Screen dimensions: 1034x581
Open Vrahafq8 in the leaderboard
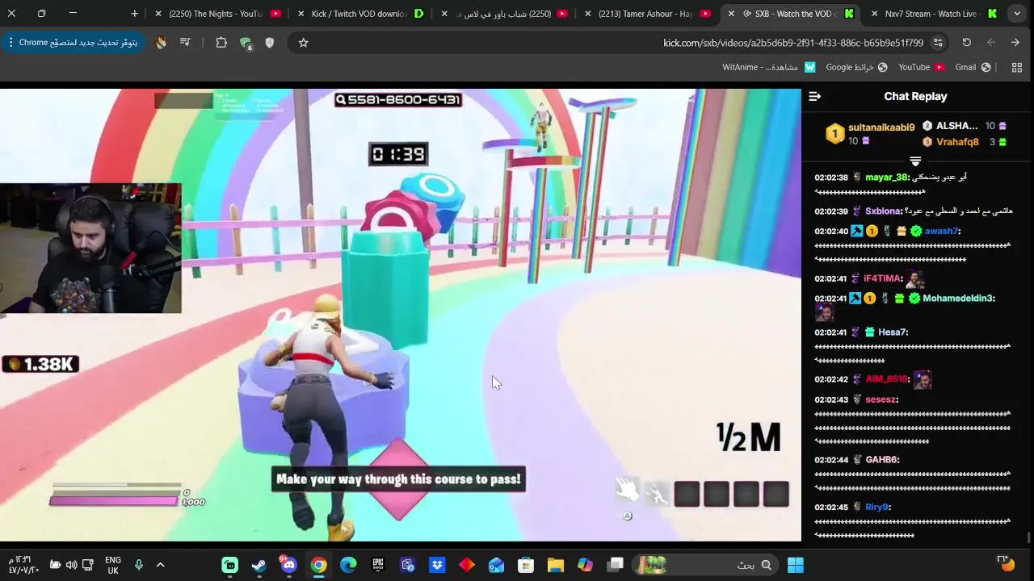pos(957,142)
